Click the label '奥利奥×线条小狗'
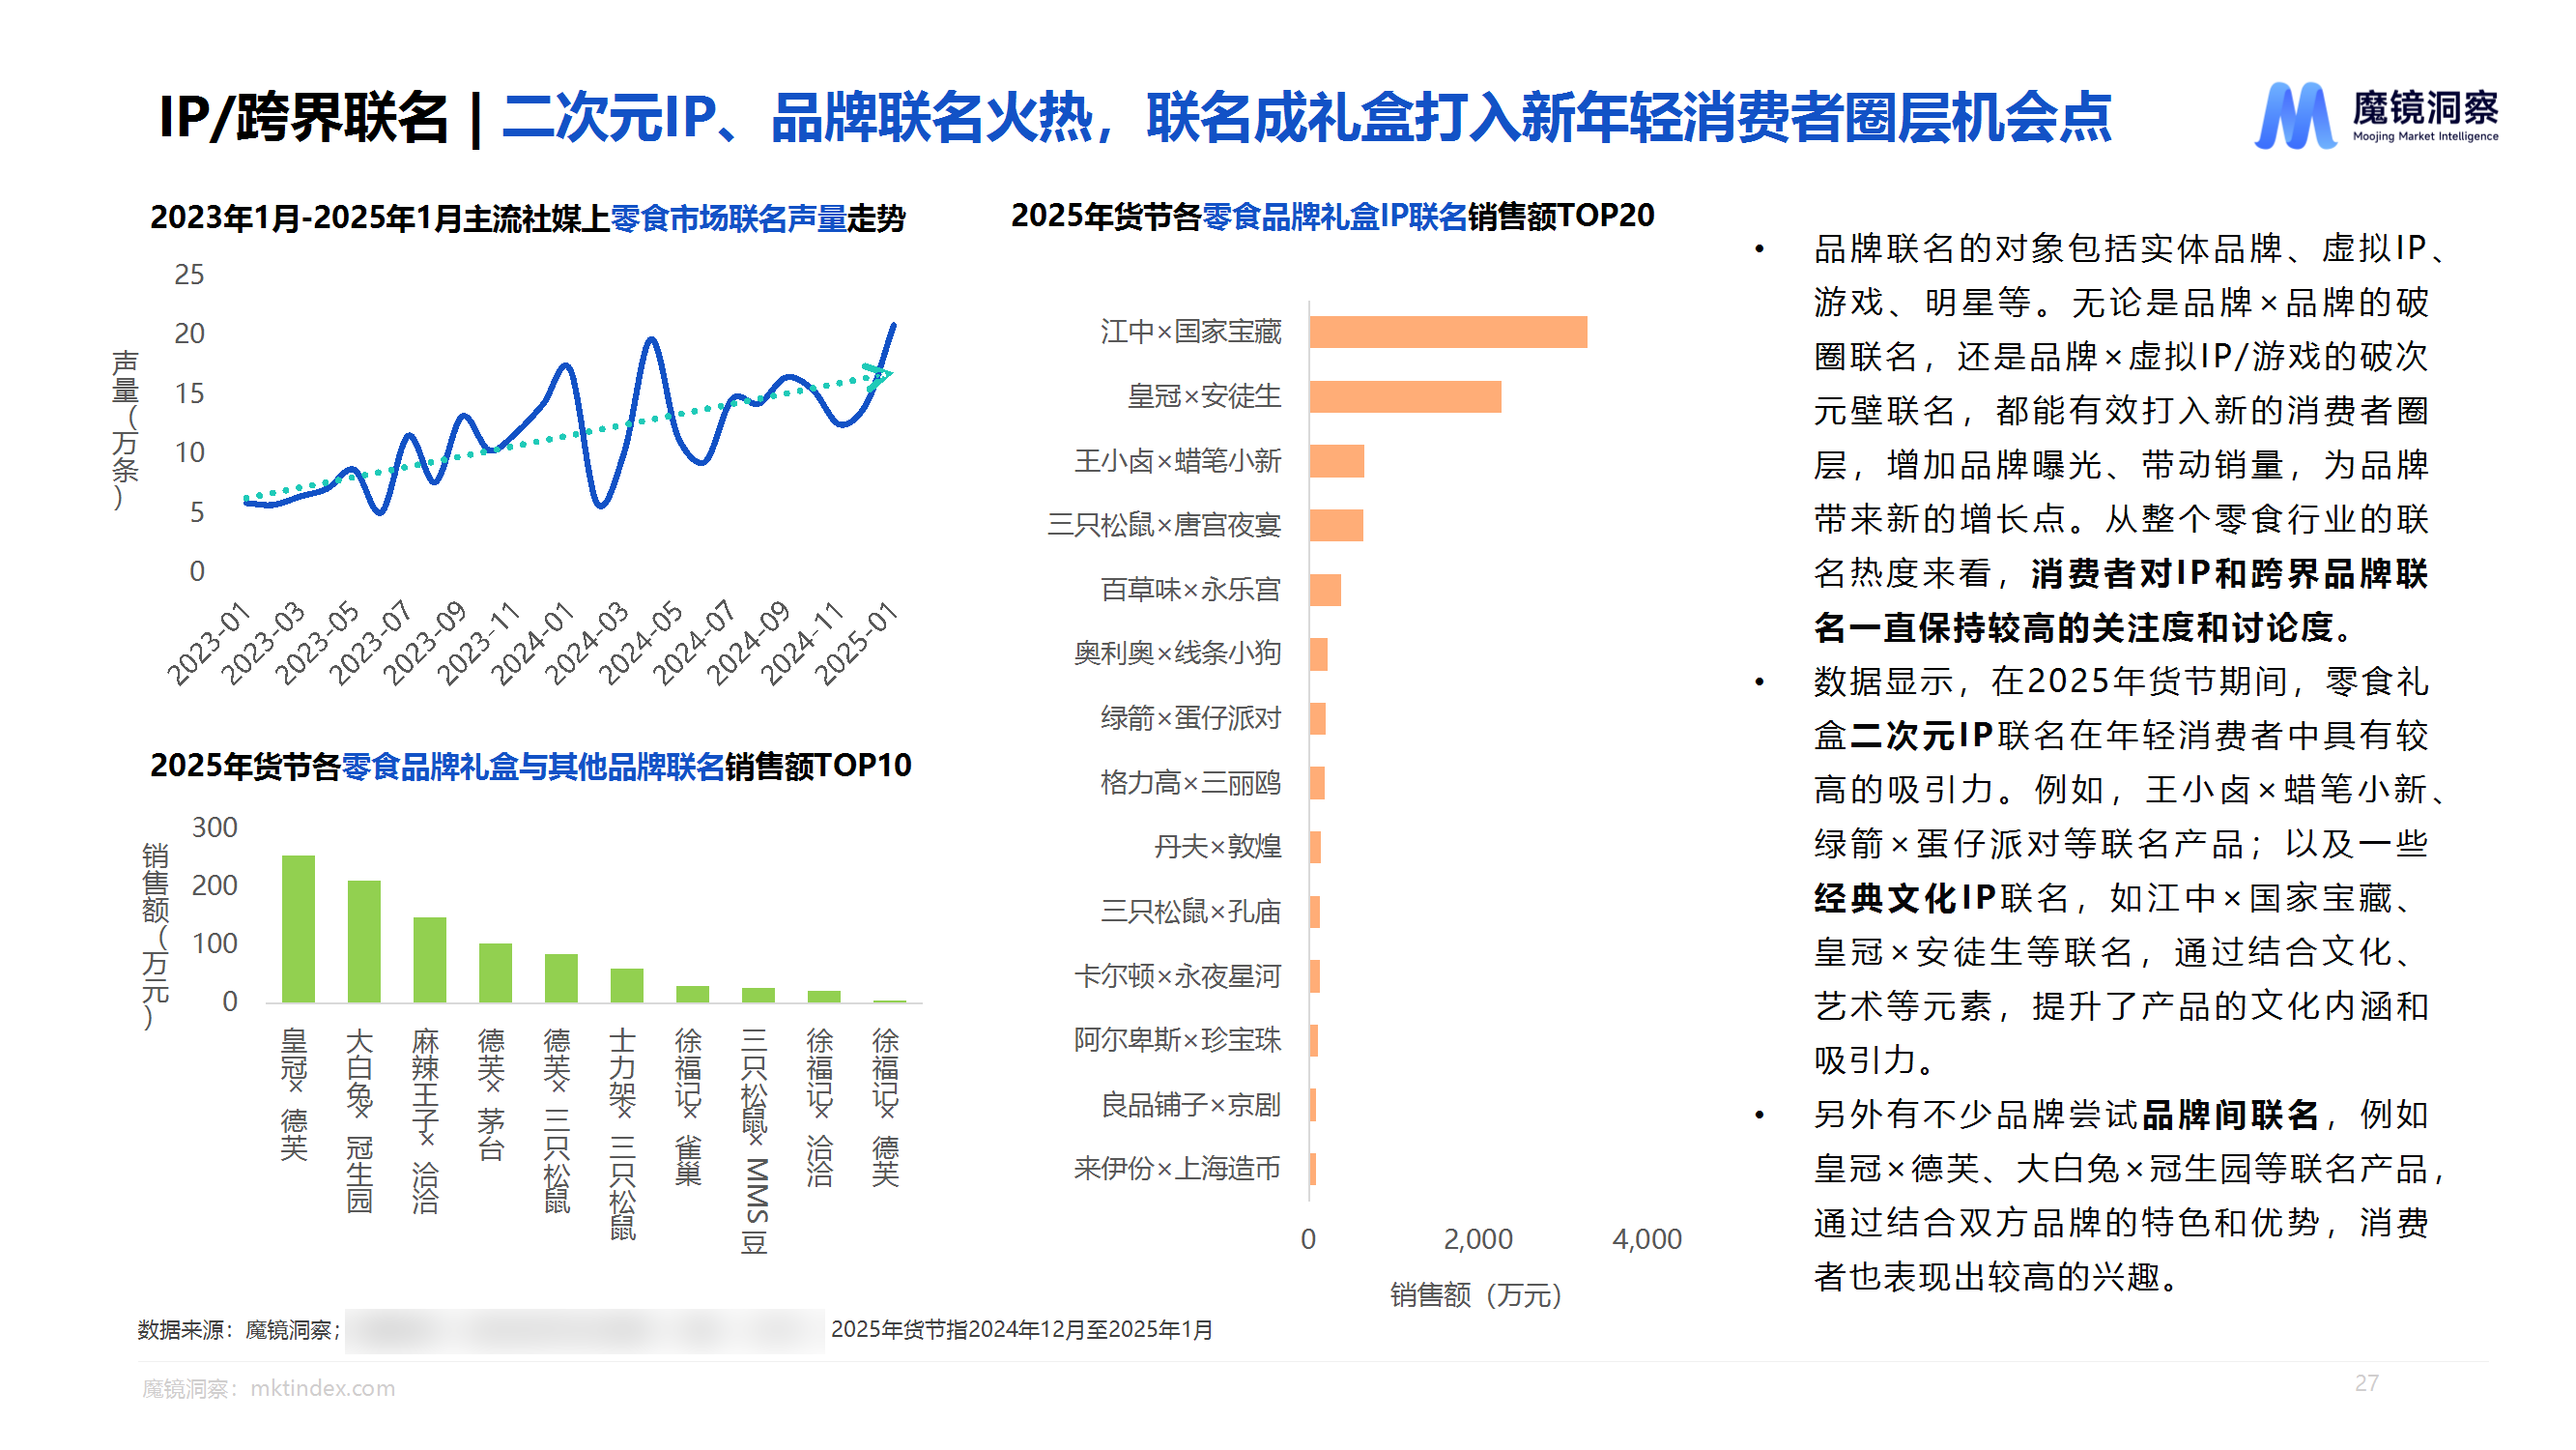Screen dimensions: 2576x1450 (x=1177, y=653)
